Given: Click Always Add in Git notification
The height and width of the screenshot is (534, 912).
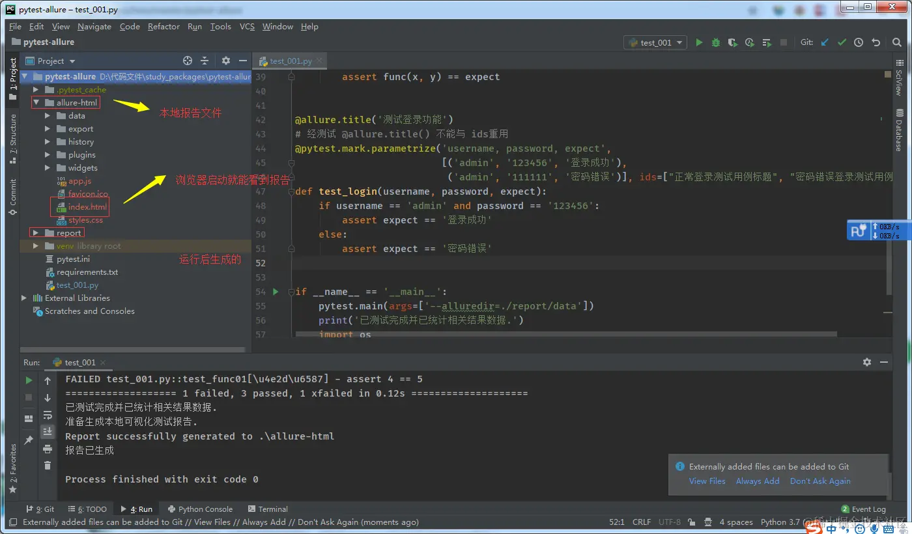Looking at the screenshot, I should coord(758,481).
